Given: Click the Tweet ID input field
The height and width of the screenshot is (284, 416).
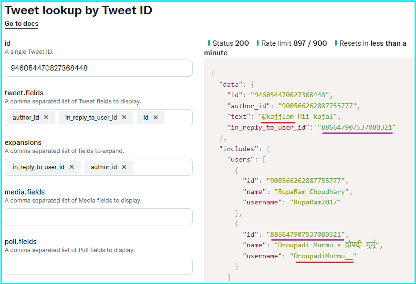Looking at the screenshot, I should 98,68.
